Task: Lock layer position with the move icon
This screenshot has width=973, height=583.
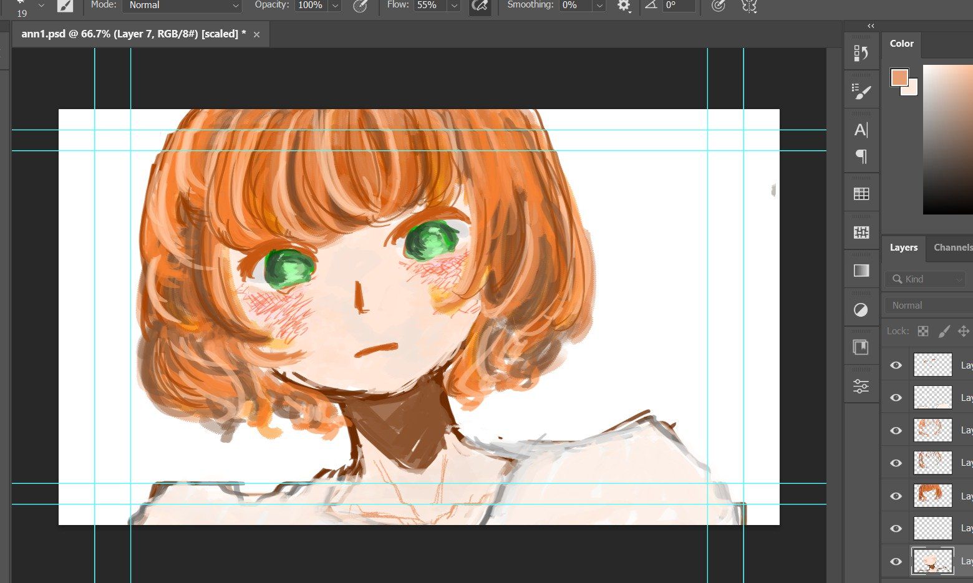Action: [964, 331]
